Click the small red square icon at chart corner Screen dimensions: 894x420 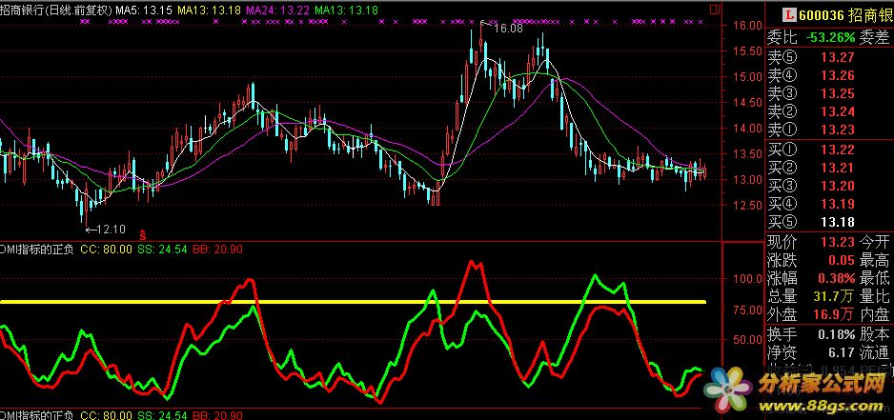pos(714,10)
